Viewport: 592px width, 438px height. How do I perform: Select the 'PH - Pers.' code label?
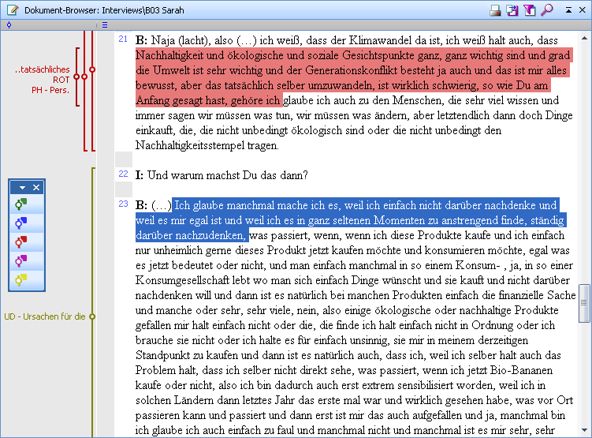[50, 90]
